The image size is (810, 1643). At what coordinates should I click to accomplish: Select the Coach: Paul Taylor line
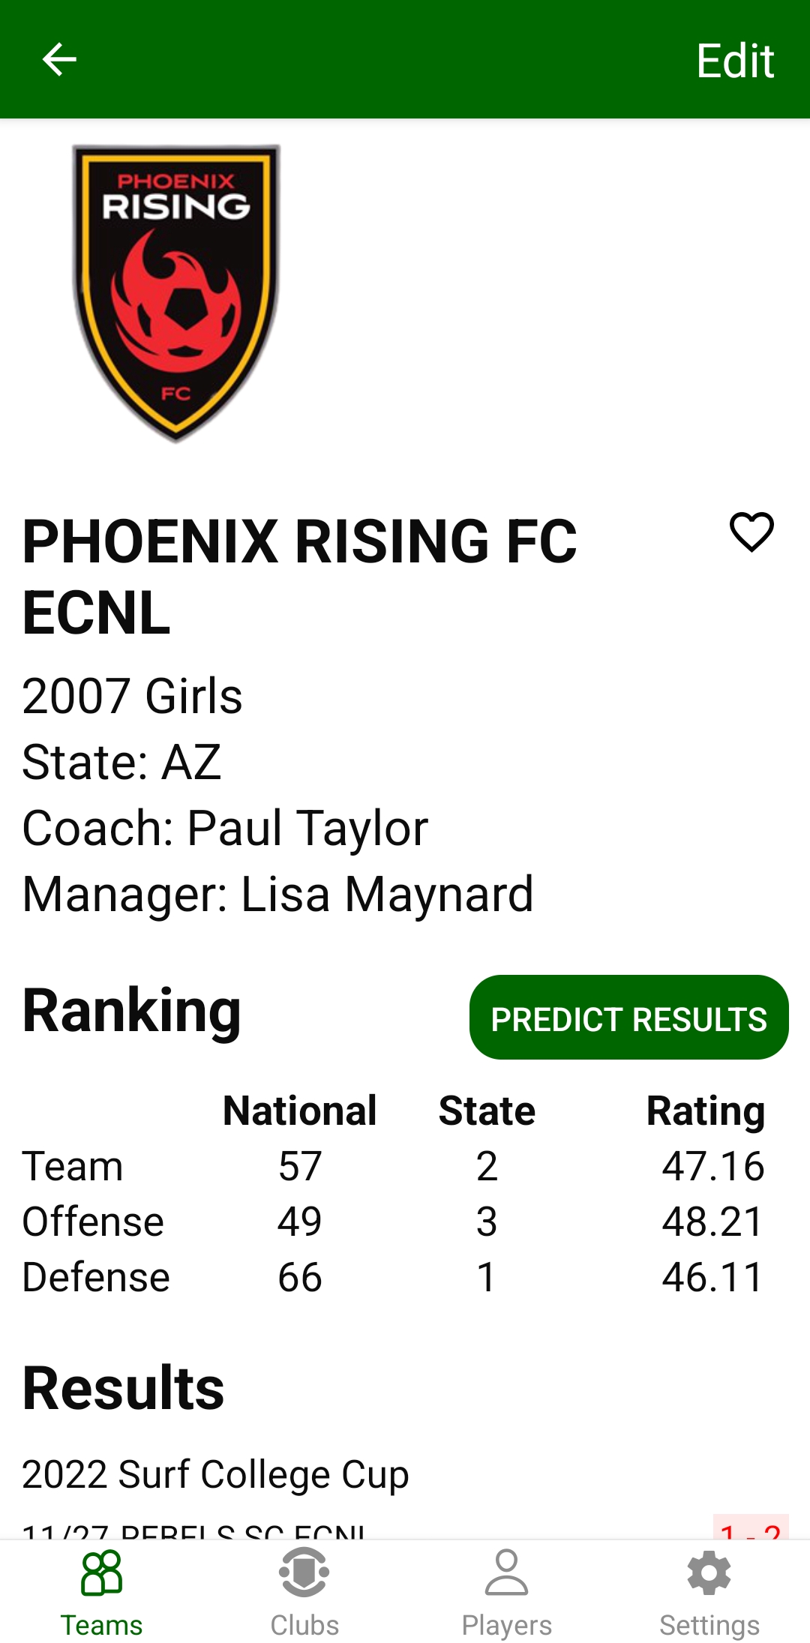[x=225, y=829]
